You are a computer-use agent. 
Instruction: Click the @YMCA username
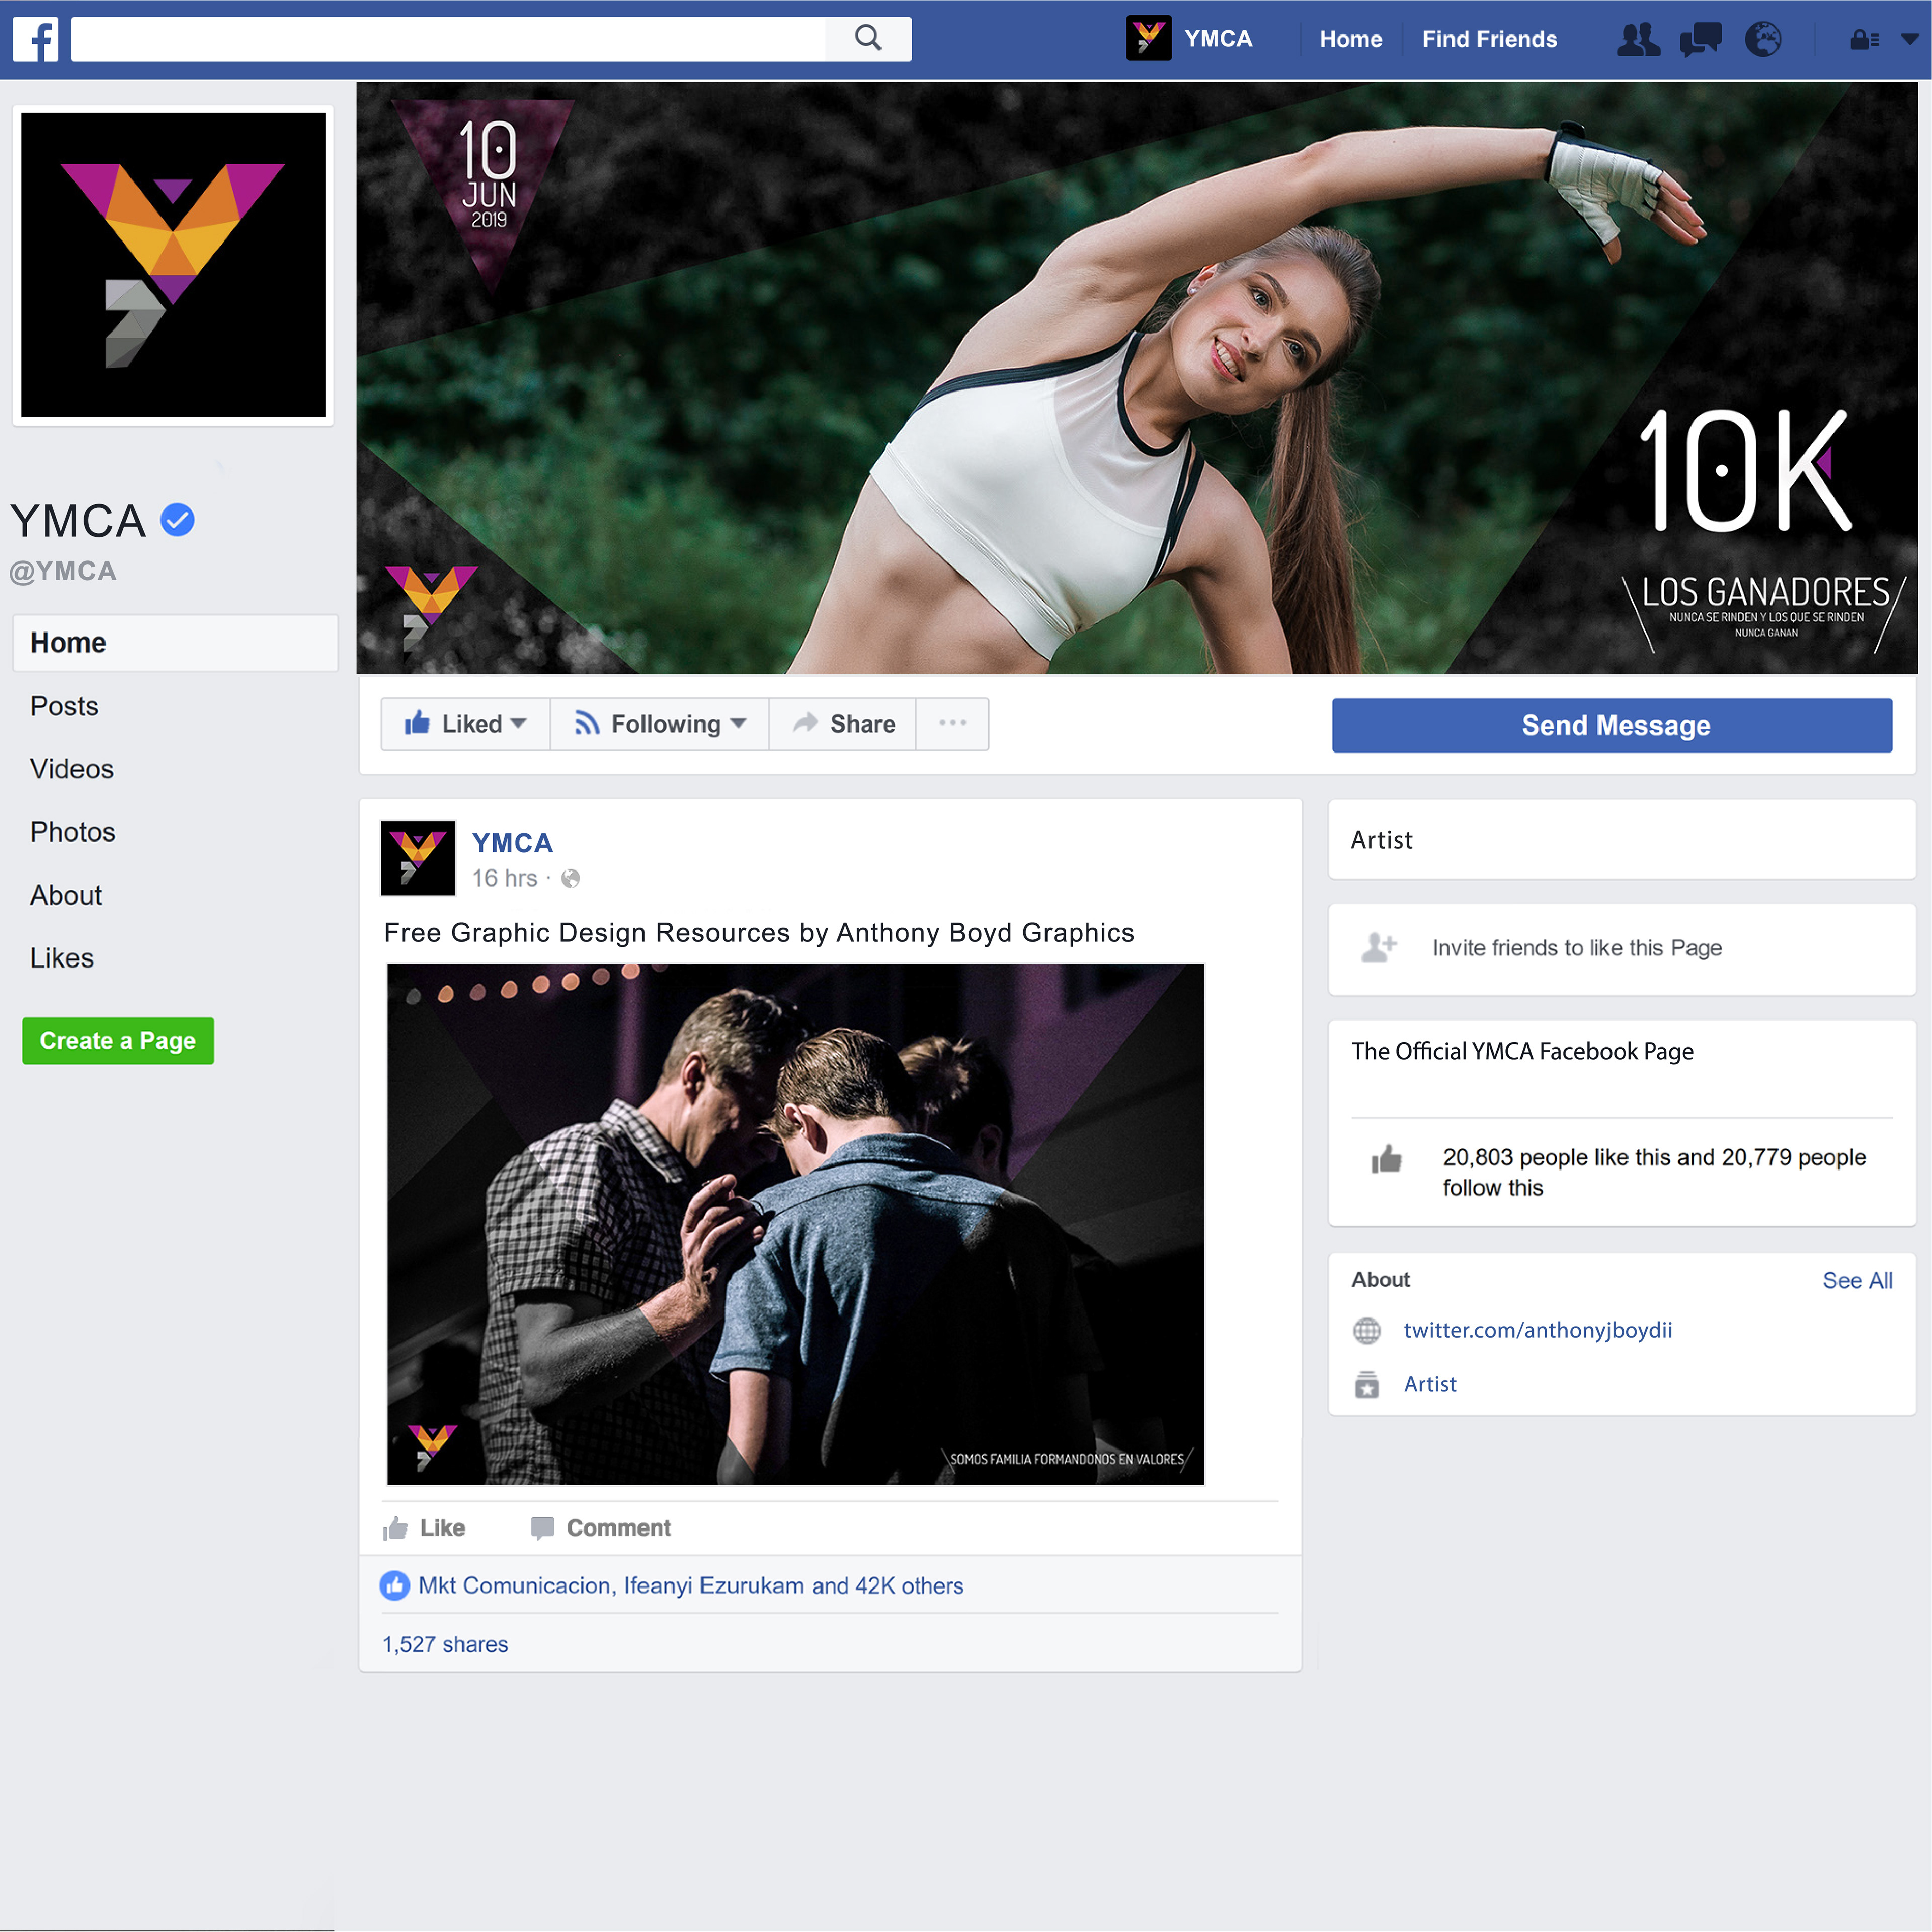point(63,571)
